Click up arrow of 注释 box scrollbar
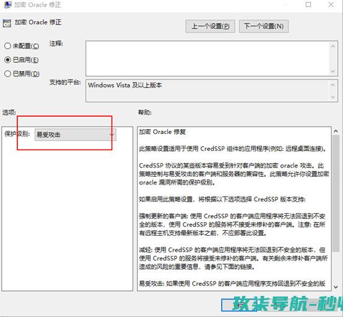This screenshot has height=317, width=343. pos(333,46)
